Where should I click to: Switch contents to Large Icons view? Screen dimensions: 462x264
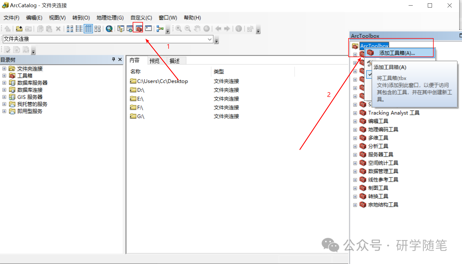pyautogui.click(x=70, y=28)
